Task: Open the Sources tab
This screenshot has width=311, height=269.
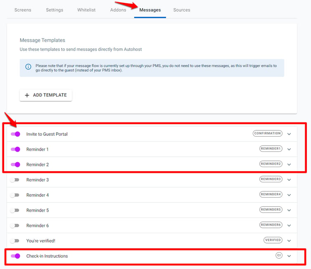Action: (182, 10)
